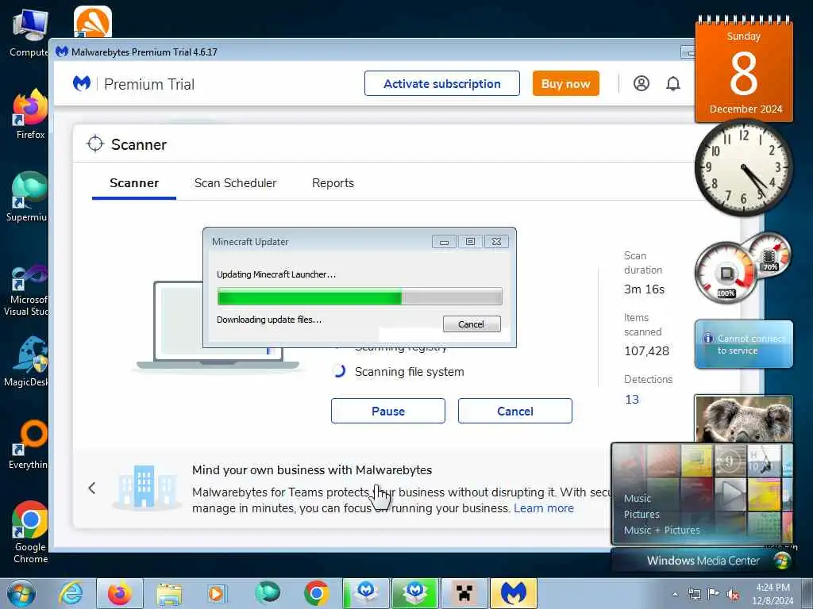Click the Minecraft Updater progress bar
813x609 pixels.
pyautogui.click(x=360, y=297)
